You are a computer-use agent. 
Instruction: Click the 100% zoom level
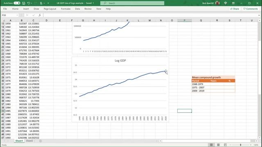tap(256, 145)
